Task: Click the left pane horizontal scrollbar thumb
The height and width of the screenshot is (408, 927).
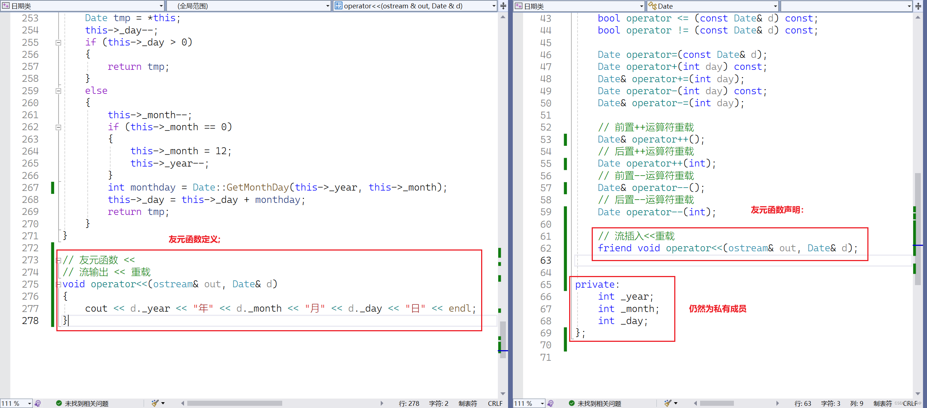Action: coord(235,403)
